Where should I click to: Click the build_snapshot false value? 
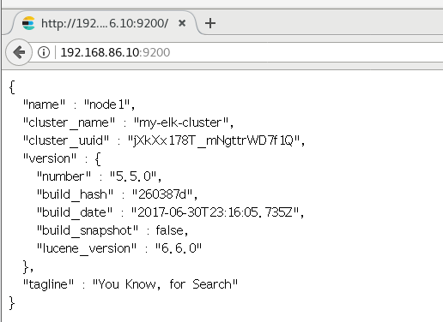point(172,230)
